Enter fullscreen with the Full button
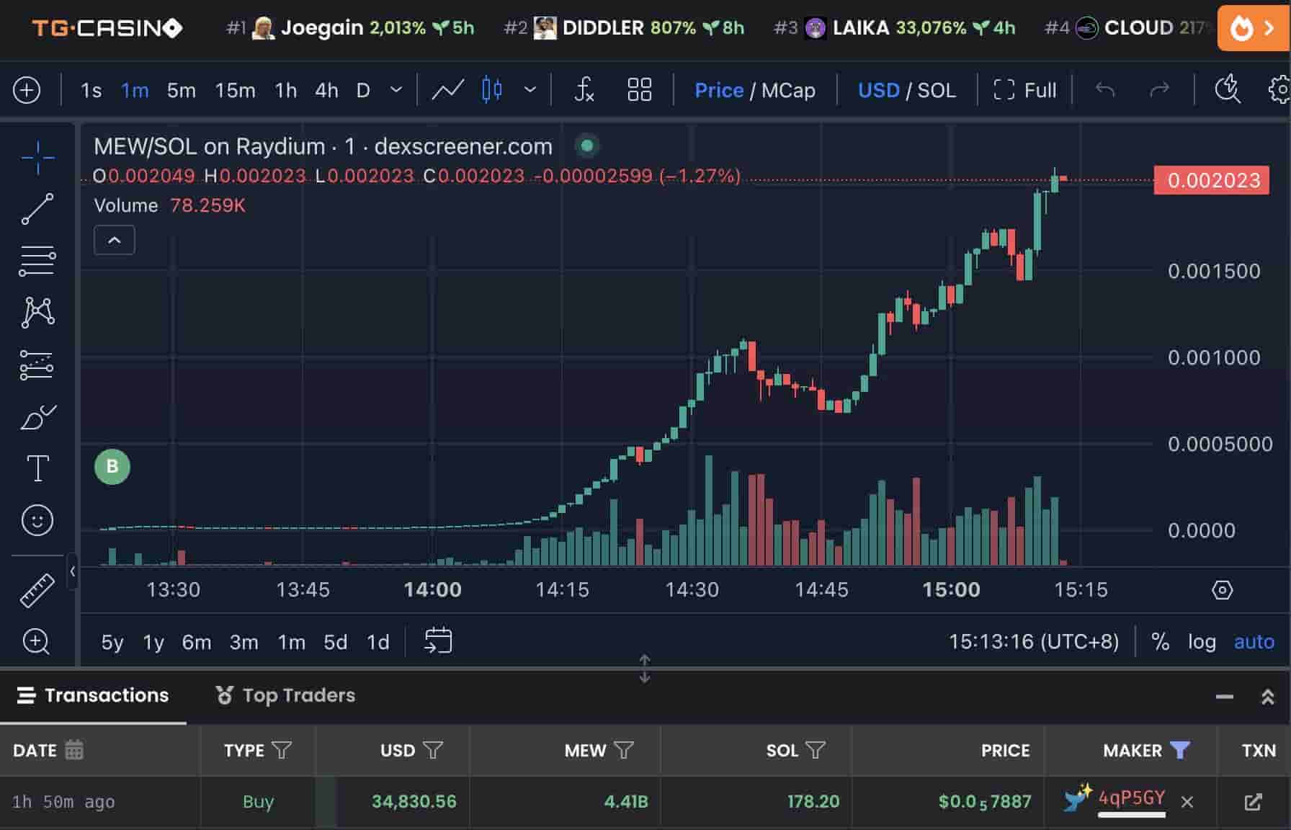 coord(1024,90)
